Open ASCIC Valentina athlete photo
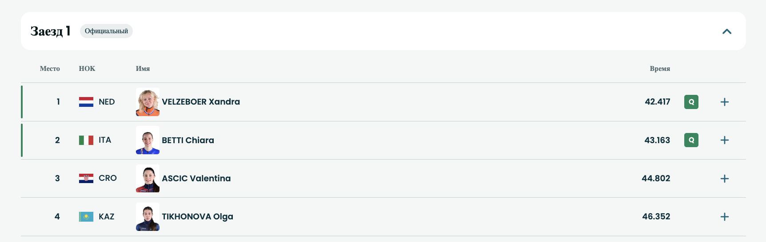Image resolution: width=766 pixels, height=242 pixels. [x=148, y=179]
